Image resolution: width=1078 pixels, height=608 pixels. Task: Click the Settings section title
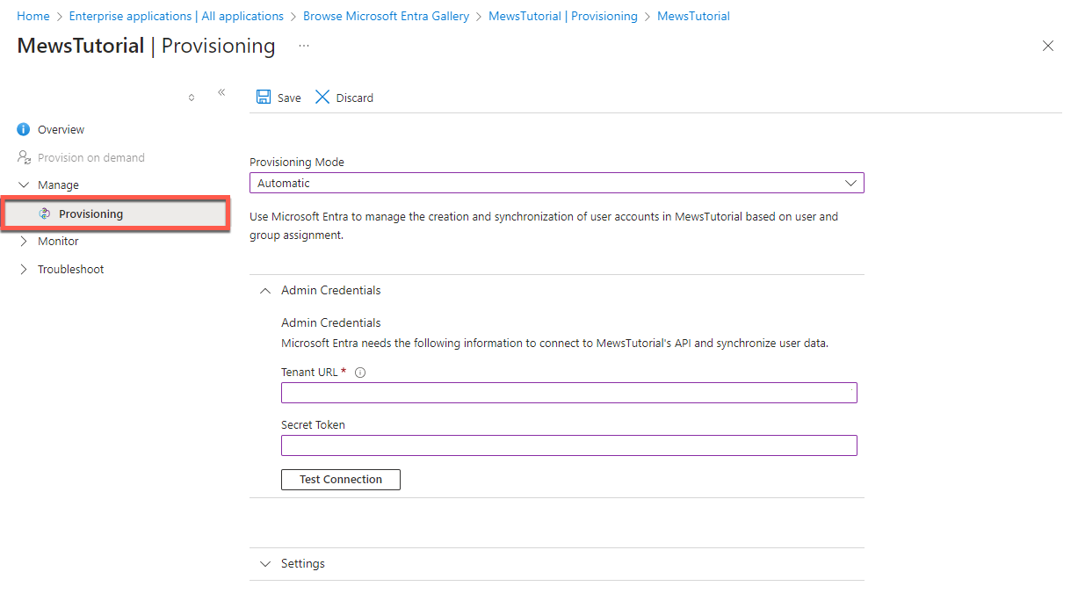point(303,563)
